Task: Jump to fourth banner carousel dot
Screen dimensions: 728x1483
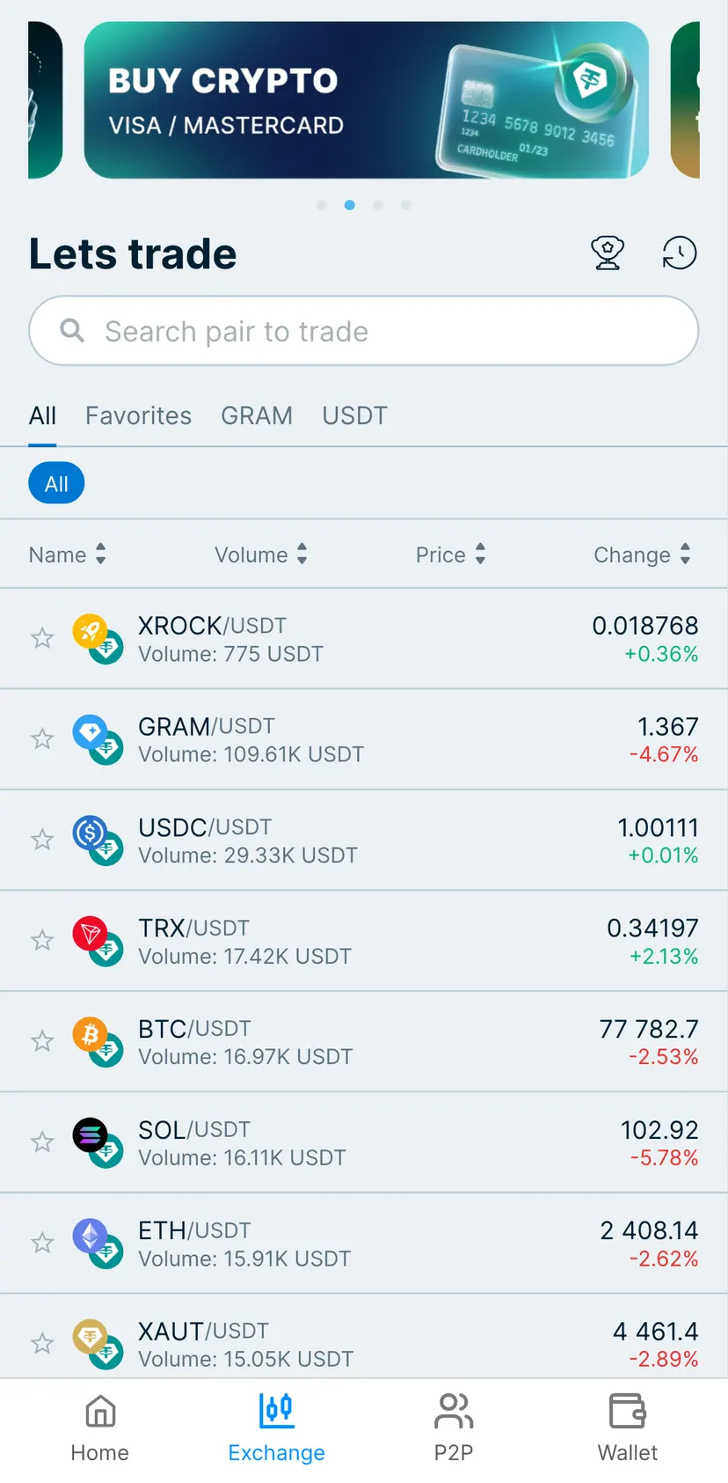Action: click(406, 205)
